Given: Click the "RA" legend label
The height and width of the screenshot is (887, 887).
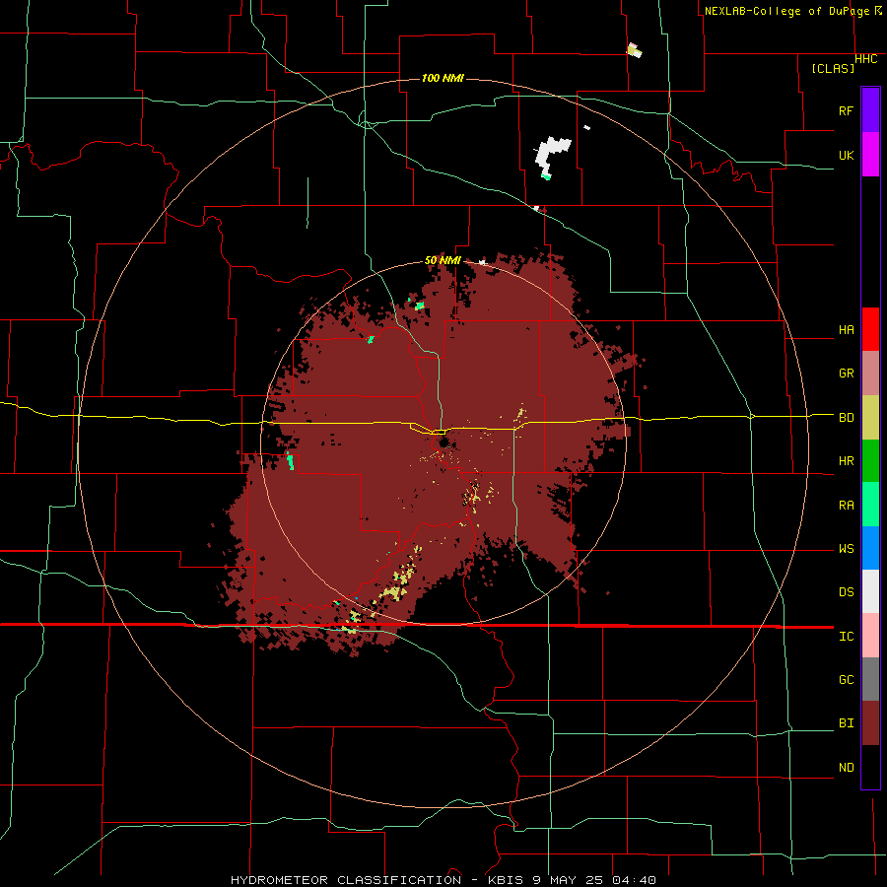Looking at the screenshot, I should (x=846, y=506).
